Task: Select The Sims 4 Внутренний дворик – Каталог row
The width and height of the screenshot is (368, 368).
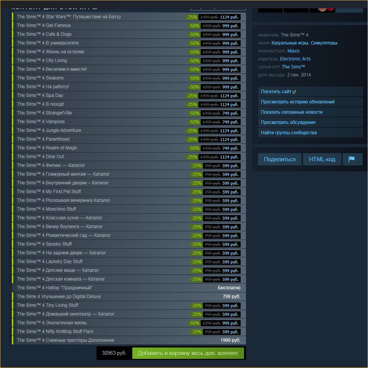Action: 129,183
